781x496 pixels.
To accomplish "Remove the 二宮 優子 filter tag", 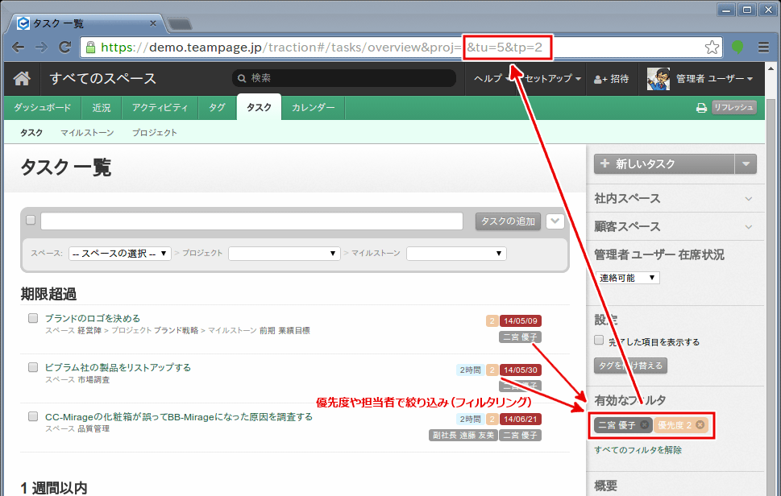I will [644, 424].
